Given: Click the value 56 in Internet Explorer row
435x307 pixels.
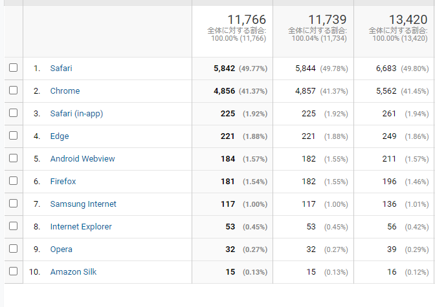Looking at the screenshot, I should [392, 227].
